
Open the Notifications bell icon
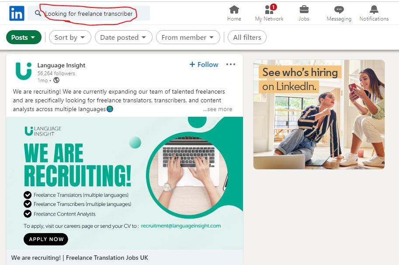click(374, 10)
